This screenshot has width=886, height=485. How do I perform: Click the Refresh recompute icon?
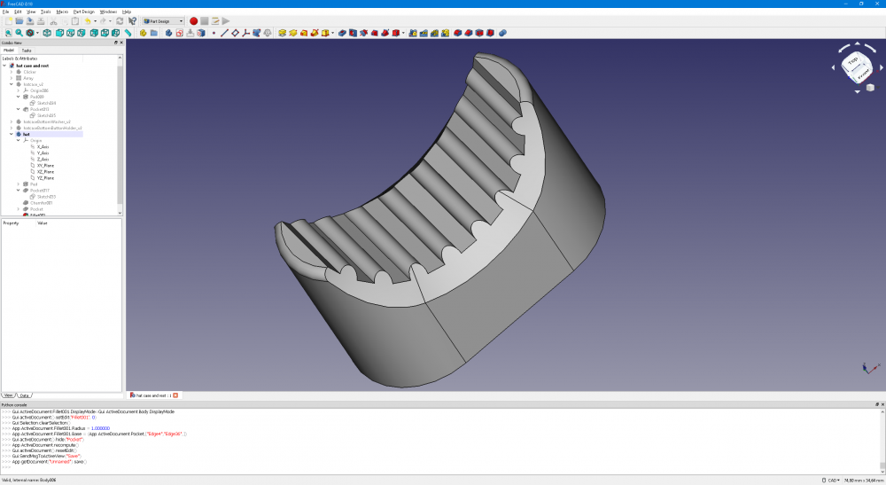120,20
